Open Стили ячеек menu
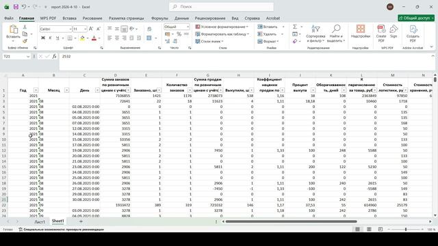This screenshot has height=246, width=438. pos(209,41)
